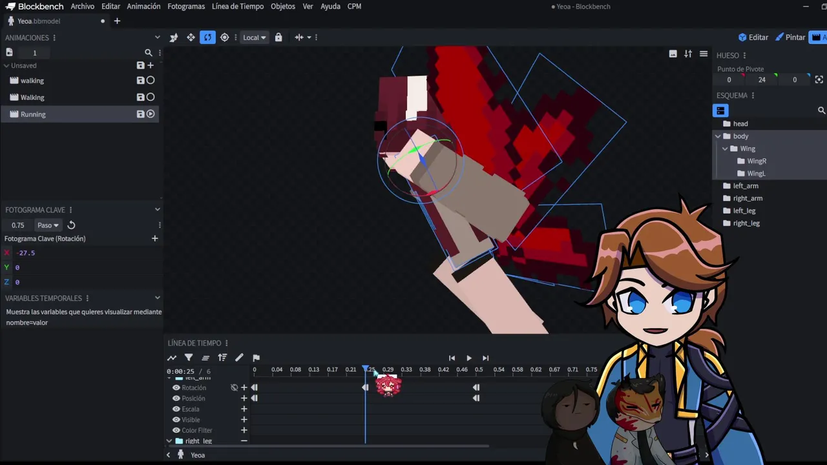Open the Línea de Tiempo menu

238,6
